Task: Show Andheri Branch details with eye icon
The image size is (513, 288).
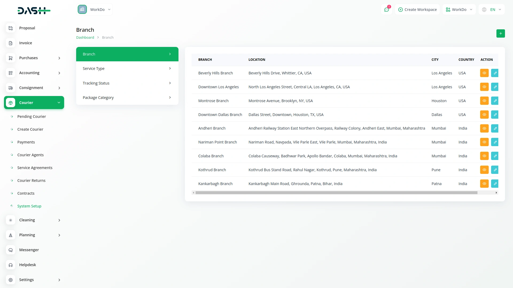Action: click(x=484, y=128)
